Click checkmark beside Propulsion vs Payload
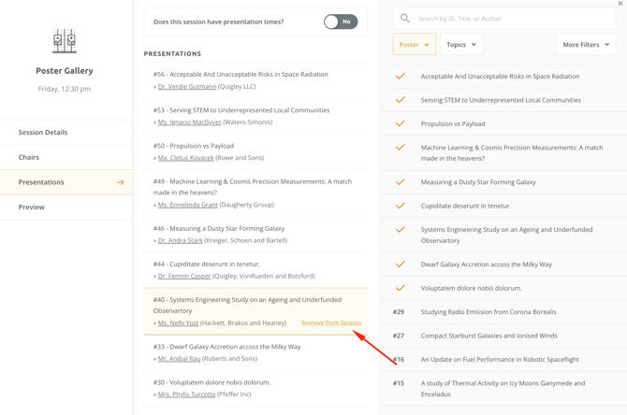 [x=401, y=123]
